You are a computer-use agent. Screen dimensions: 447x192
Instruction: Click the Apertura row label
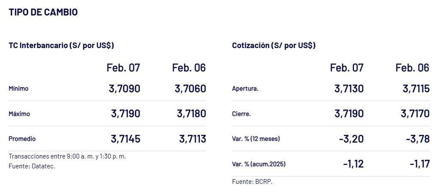(x=245, y=89)
